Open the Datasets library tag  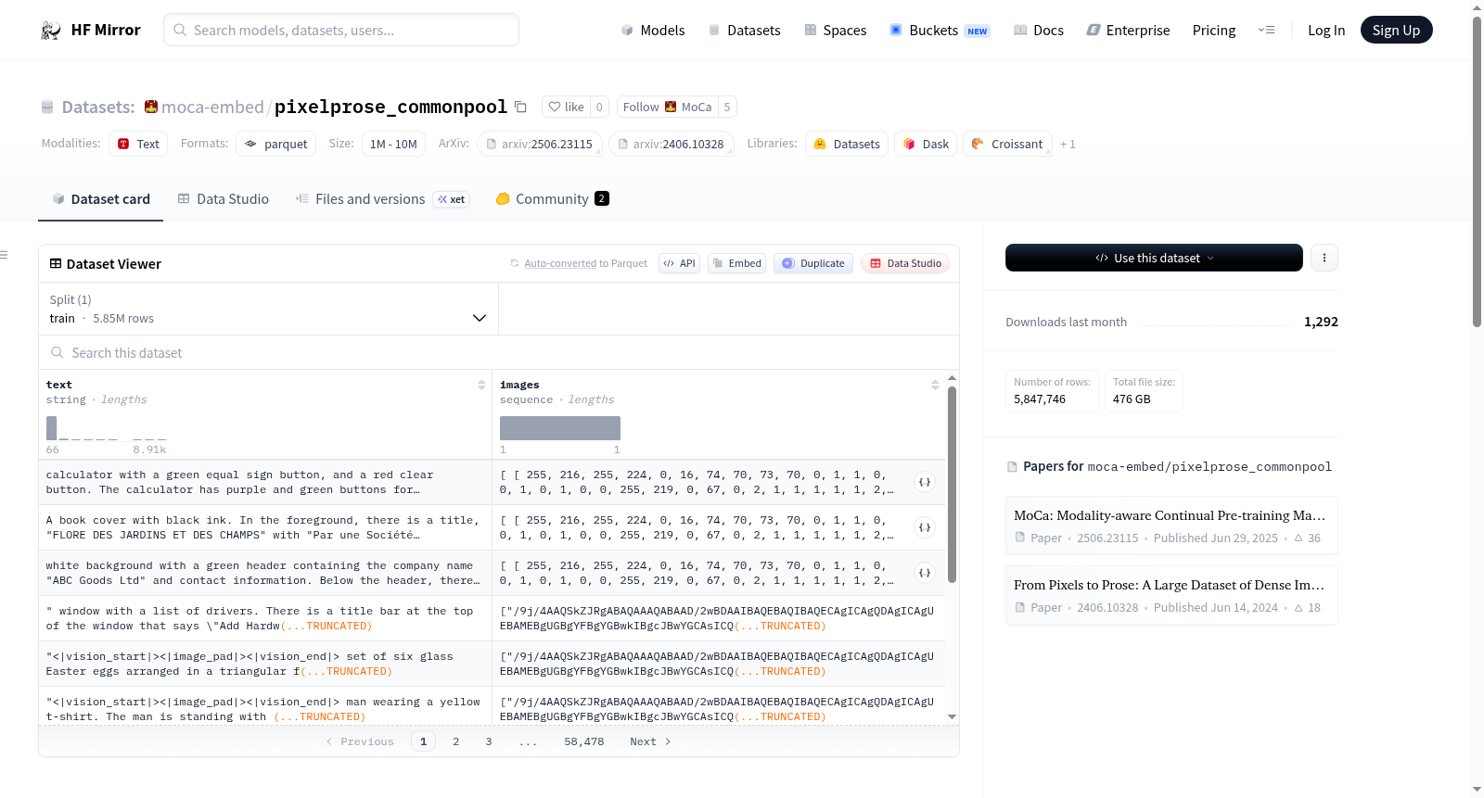847,144
